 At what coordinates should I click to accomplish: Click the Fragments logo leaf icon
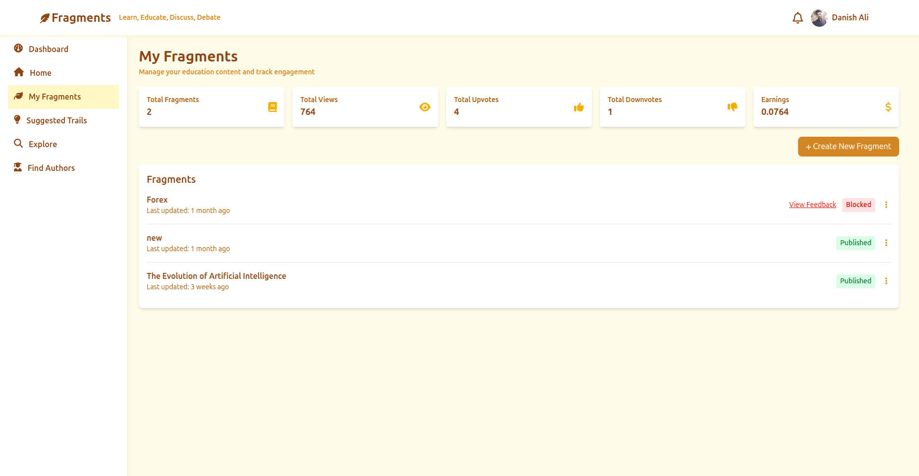45,17
